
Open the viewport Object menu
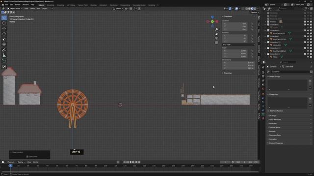(x=45, y=9)
